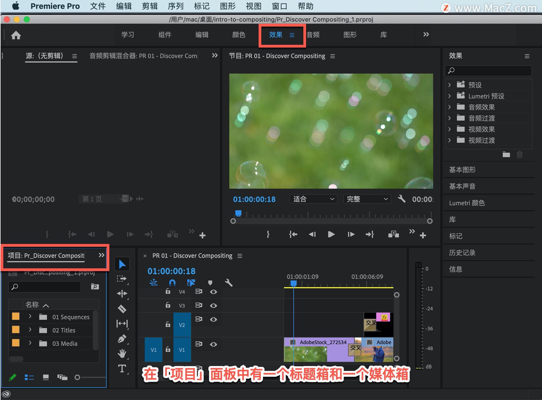Viewport: 542px width, 400px height.
Task: Click find-bin icon in Project panel
Action: [95, 287]
